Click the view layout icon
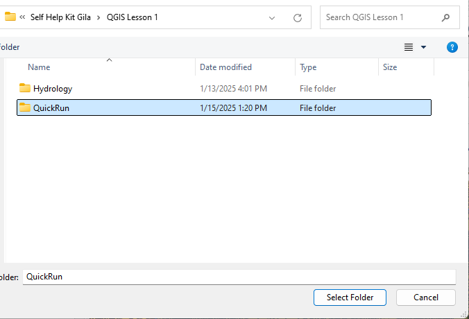 [409, 47]
